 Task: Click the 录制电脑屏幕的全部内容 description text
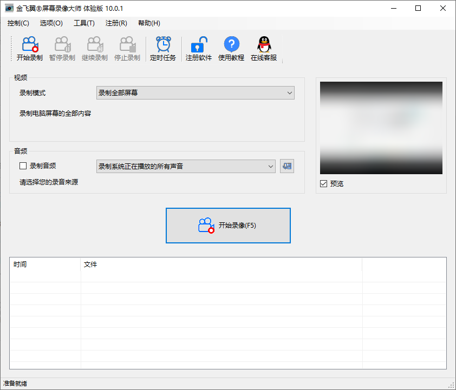click(x=55, y=114)
